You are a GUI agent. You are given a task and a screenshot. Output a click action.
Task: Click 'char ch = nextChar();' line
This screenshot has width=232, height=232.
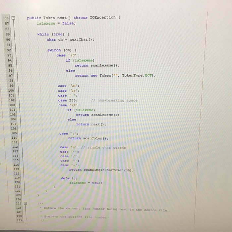71,39
